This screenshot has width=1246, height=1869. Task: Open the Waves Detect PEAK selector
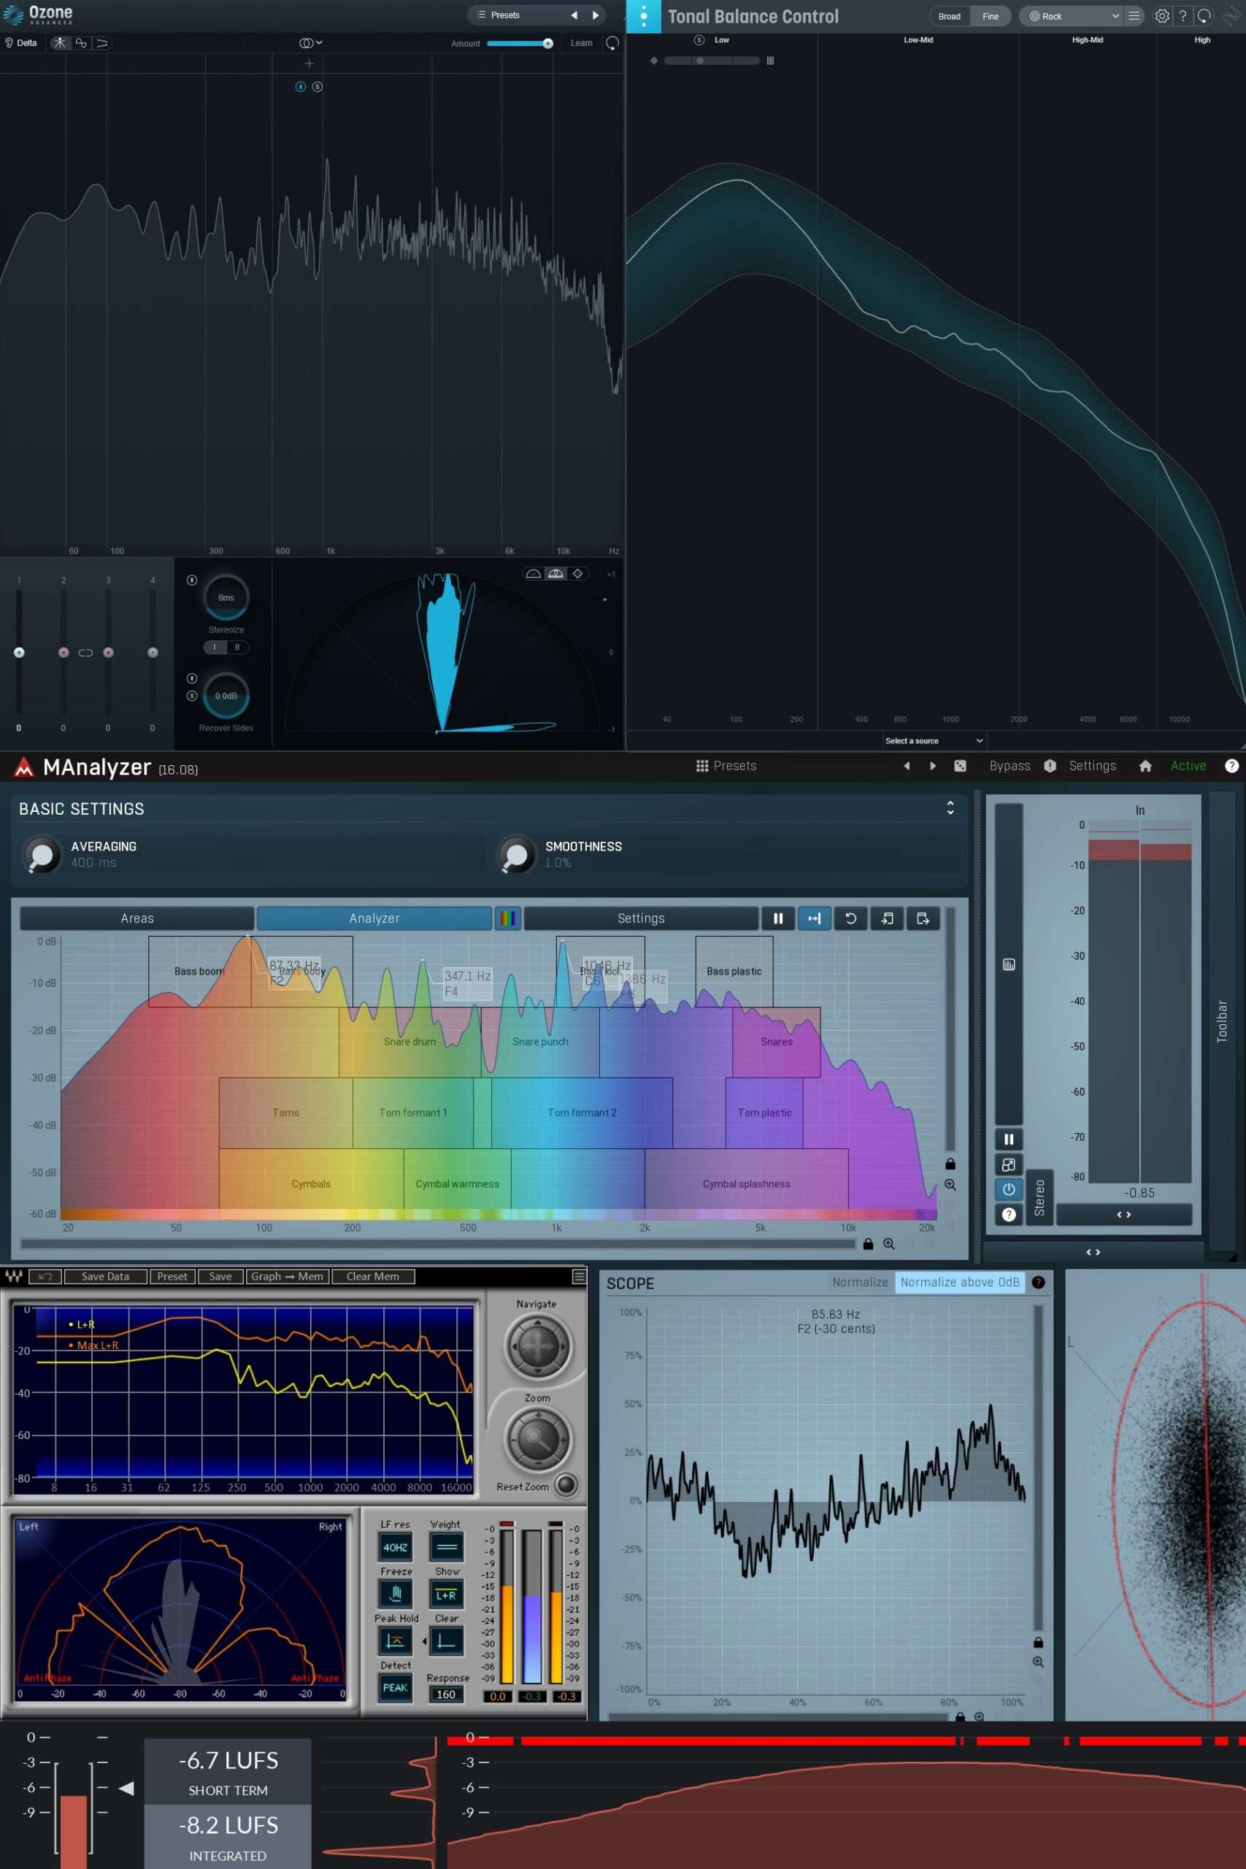tap(396, 1688)
